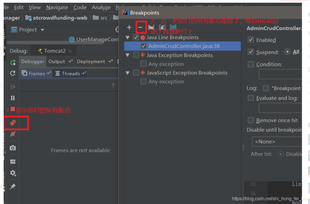
Task: Enable JavaScript Exception Breakpoints group
Action: tap(136, 73)
